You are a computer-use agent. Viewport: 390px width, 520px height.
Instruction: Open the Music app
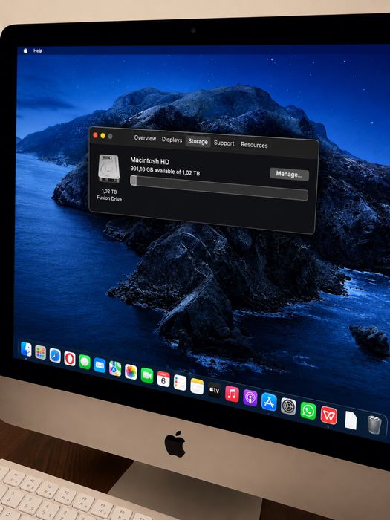tap(232, 394)
